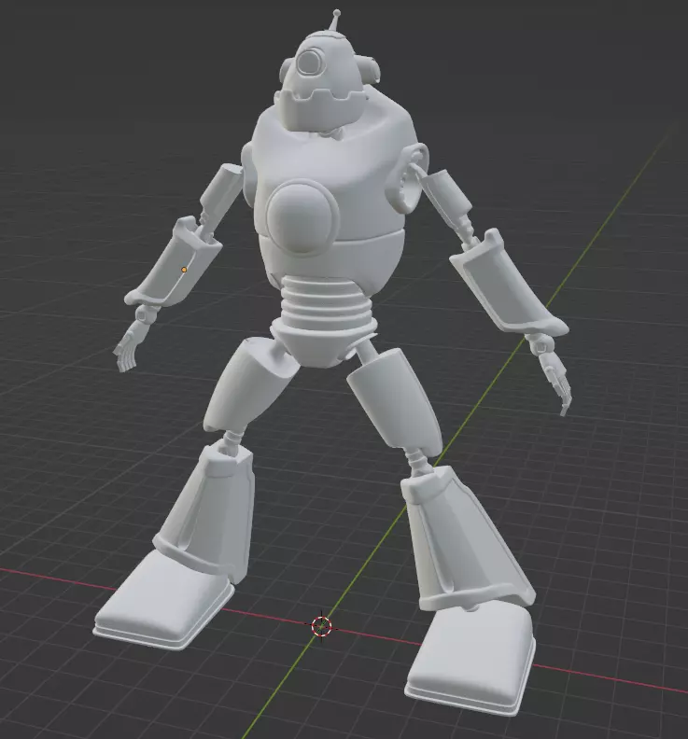Click the 3D cursor at the world origin
Image resolution: width=688 pixels, height=739 pixels.
322,626
